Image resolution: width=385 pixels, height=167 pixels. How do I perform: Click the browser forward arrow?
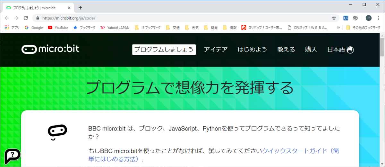tap(16, 18)
